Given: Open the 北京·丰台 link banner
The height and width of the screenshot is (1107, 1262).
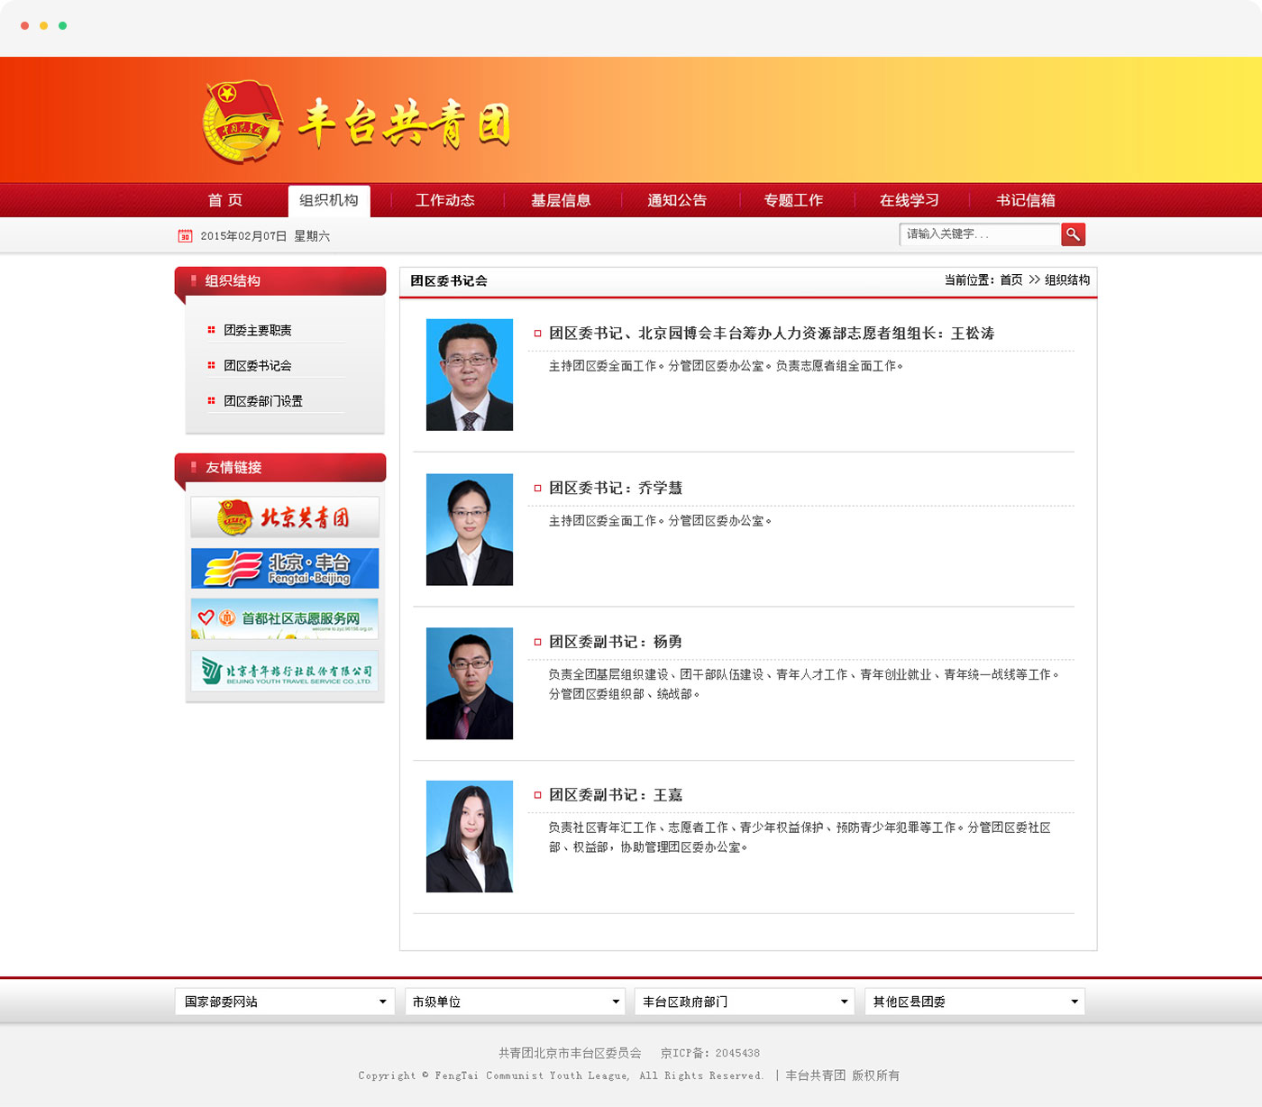Looking at the screenshot, I should pyautogui.click(x=284, y=568).
